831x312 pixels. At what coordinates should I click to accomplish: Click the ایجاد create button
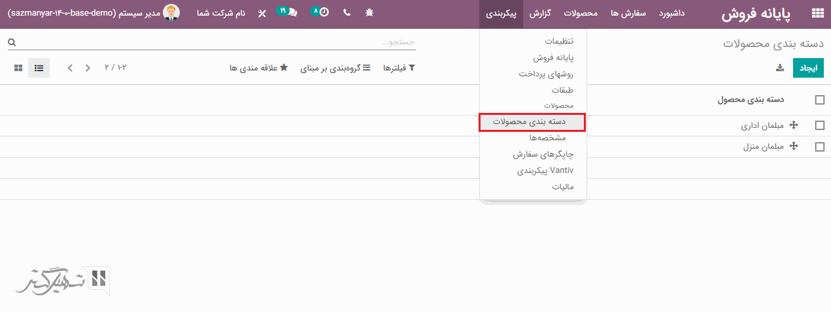[808, 68]
